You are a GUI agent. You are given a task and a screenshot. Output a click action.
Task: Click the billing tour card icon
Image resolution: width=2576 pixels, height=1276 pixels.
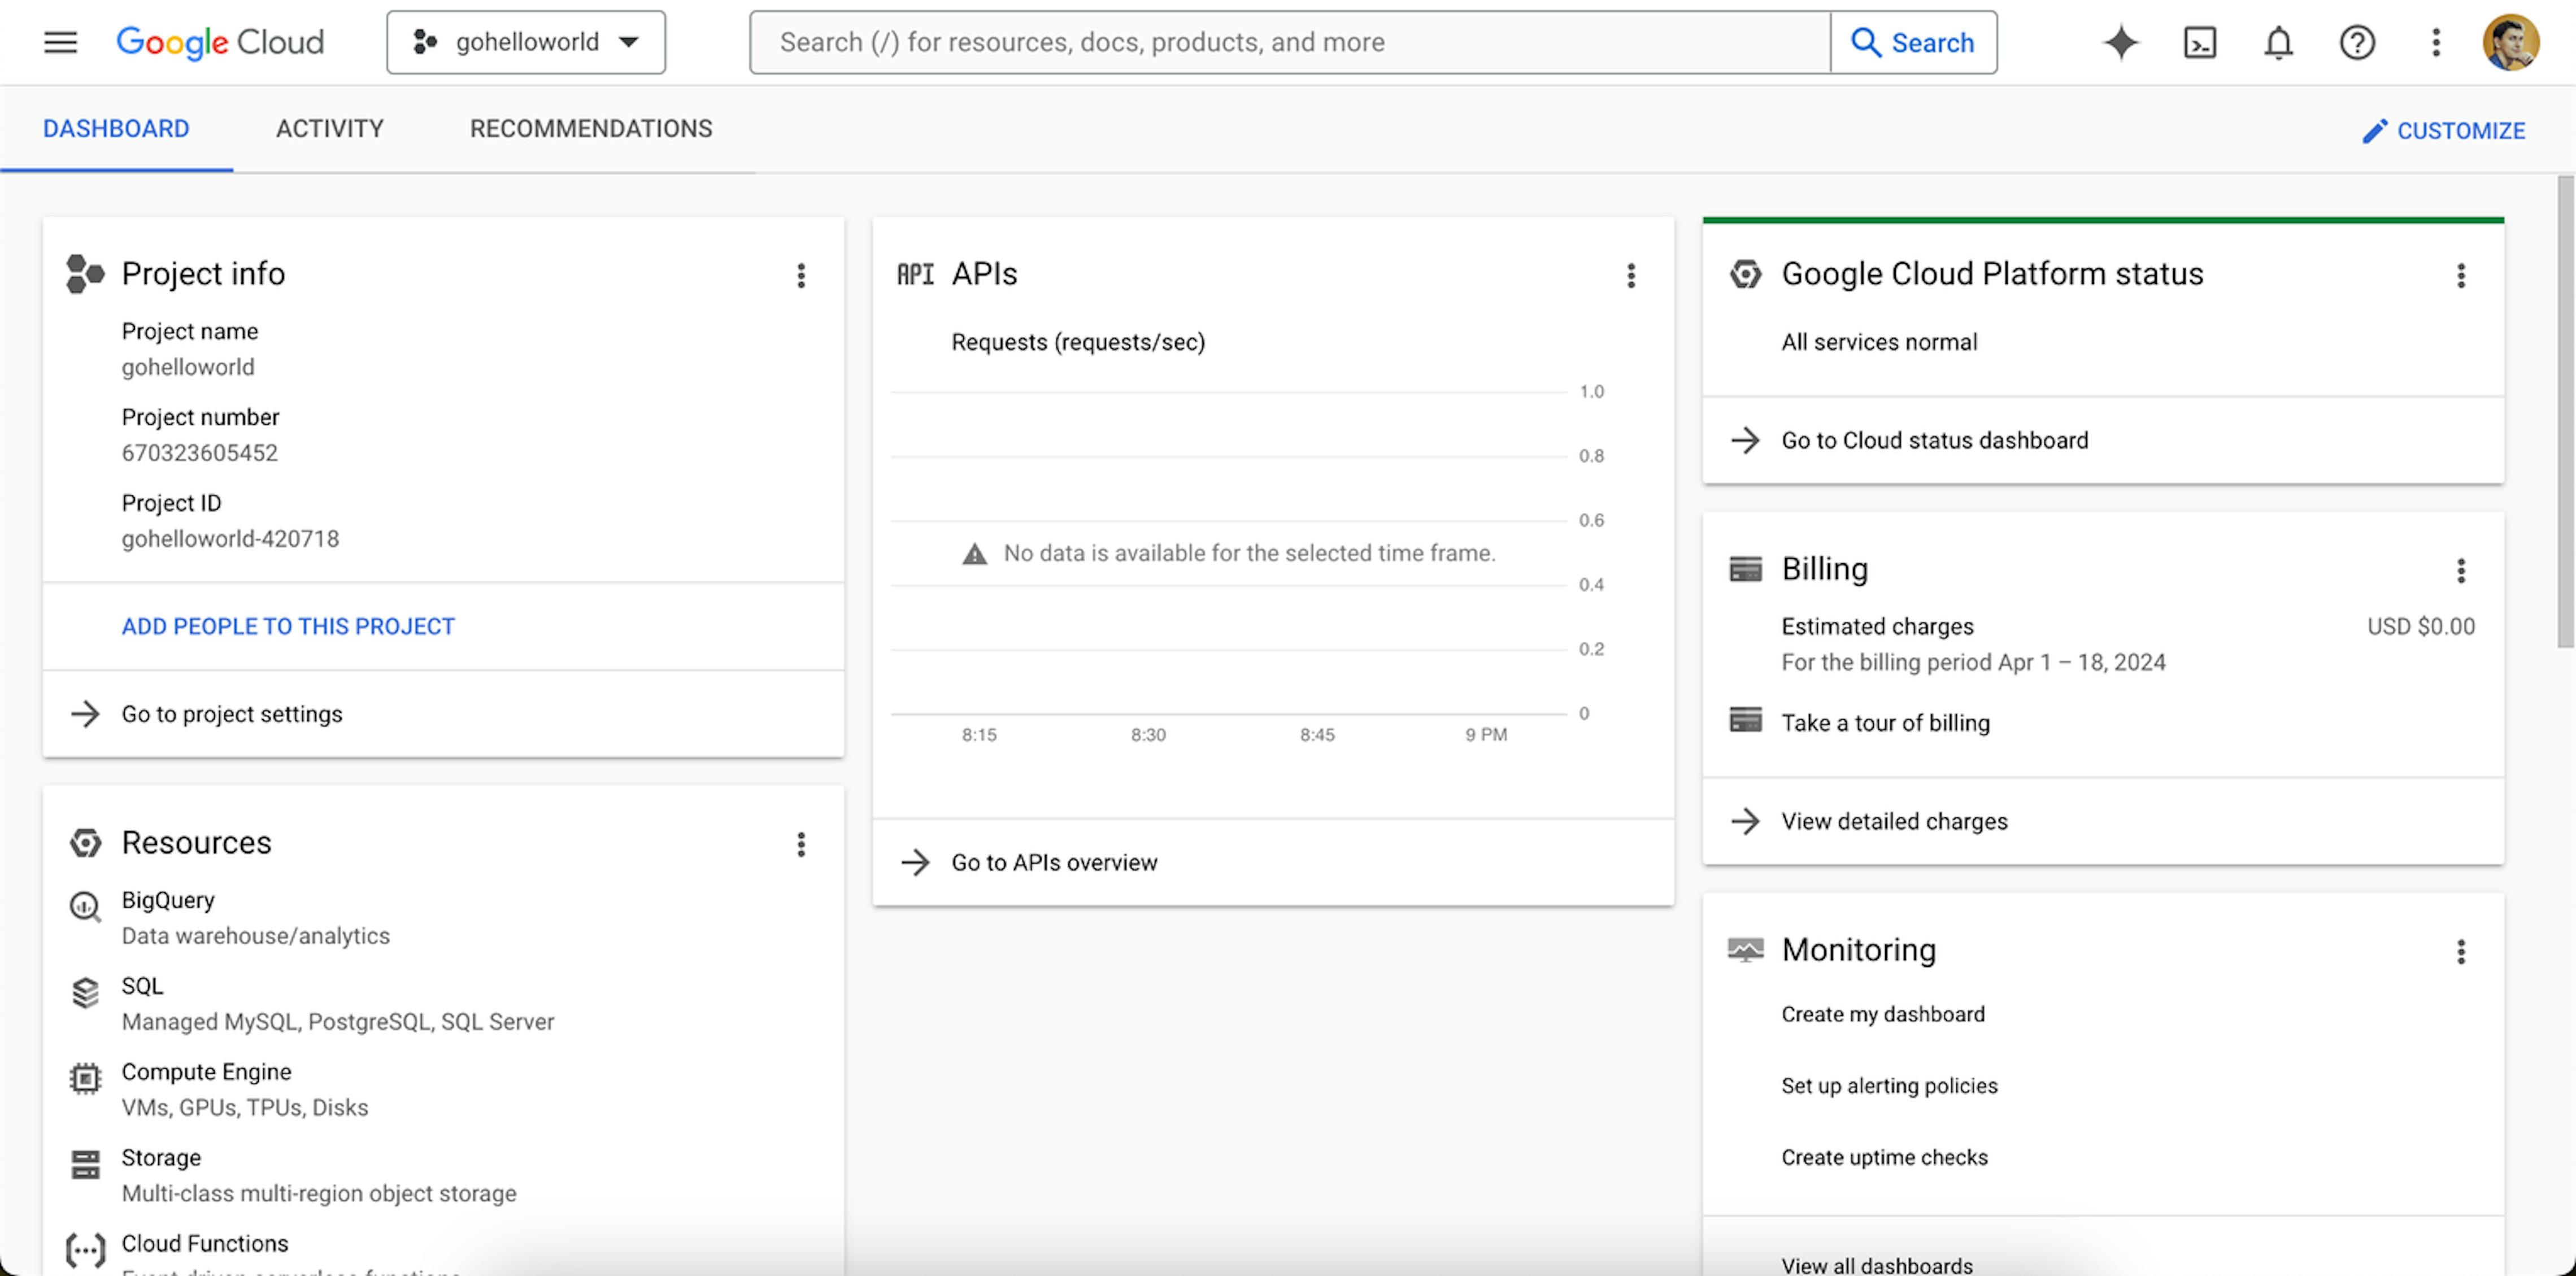click(x=1745, y=720)
